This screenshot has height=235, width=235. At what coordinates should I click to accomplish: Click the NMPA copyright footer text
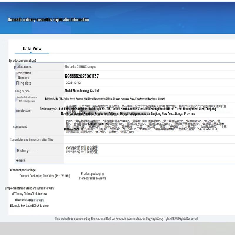tap(126, 219)
